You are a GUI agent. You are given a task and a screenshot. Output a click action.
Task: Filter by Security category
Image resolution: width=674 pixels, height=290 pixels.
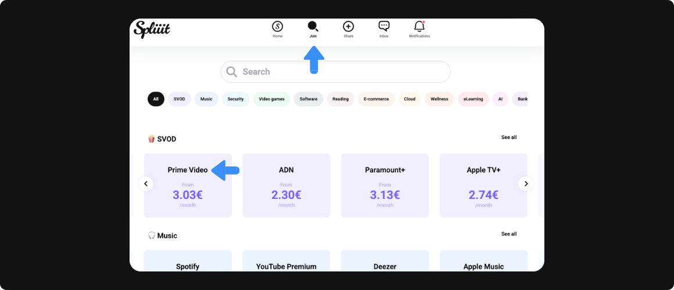(x=235, y=99)
